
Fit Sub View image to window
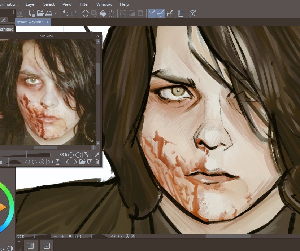point(87,155)
